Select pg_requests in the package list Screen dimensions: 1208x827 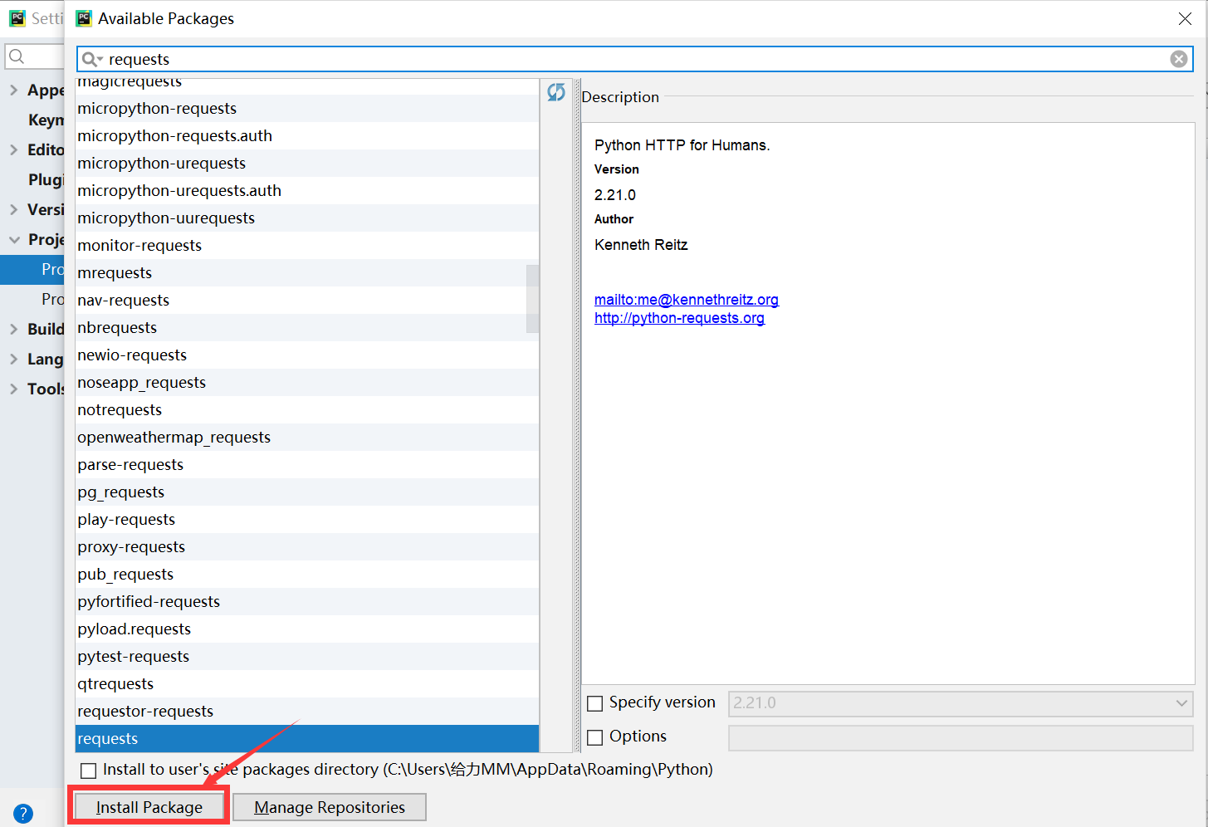307,492
